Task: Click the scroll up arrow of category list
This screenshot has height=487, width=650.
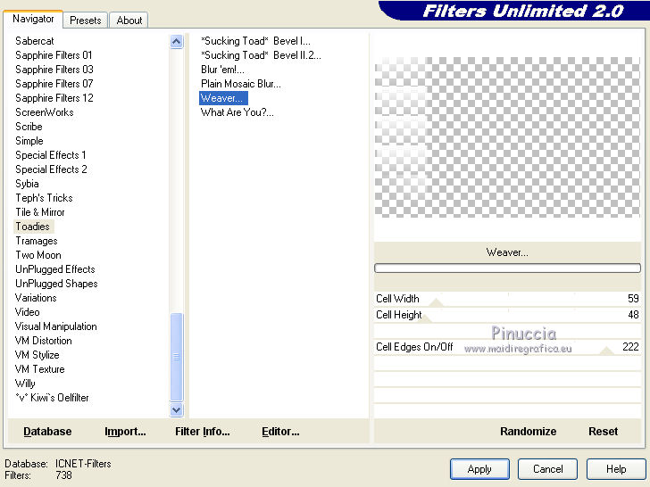Action: [176, 41]
